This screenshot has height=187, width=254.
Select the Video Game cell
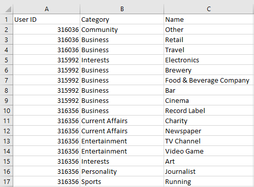(209, 151)
